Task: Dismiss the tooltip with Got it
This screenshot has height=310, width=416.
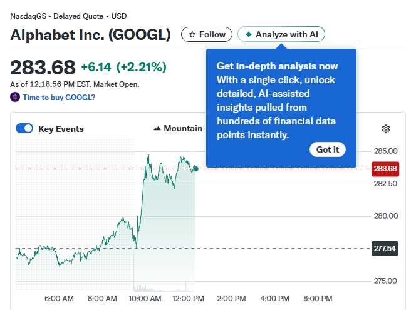Action: click(x=327, y=149)
